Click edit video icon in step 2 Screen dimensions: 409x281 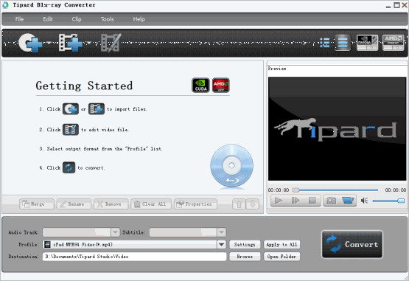click(71, 130)
